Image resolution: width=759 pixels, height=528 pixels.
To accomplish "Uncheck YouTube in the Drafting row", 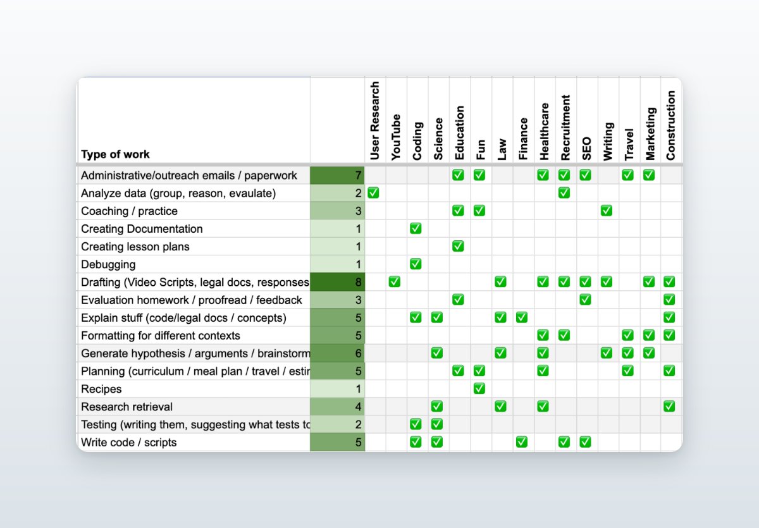I will point(394,281).
